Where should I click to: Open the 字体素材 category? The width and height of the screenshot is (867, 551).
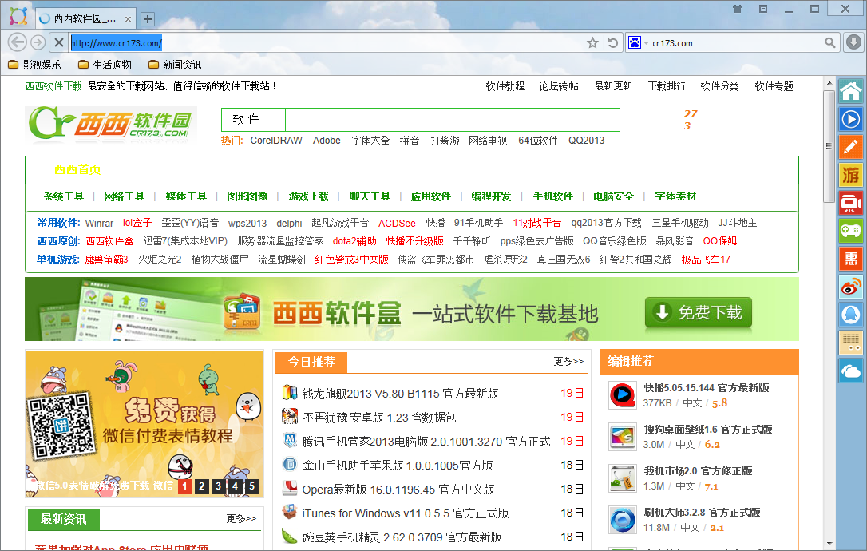pyautogui.click(x=675, y=196)
